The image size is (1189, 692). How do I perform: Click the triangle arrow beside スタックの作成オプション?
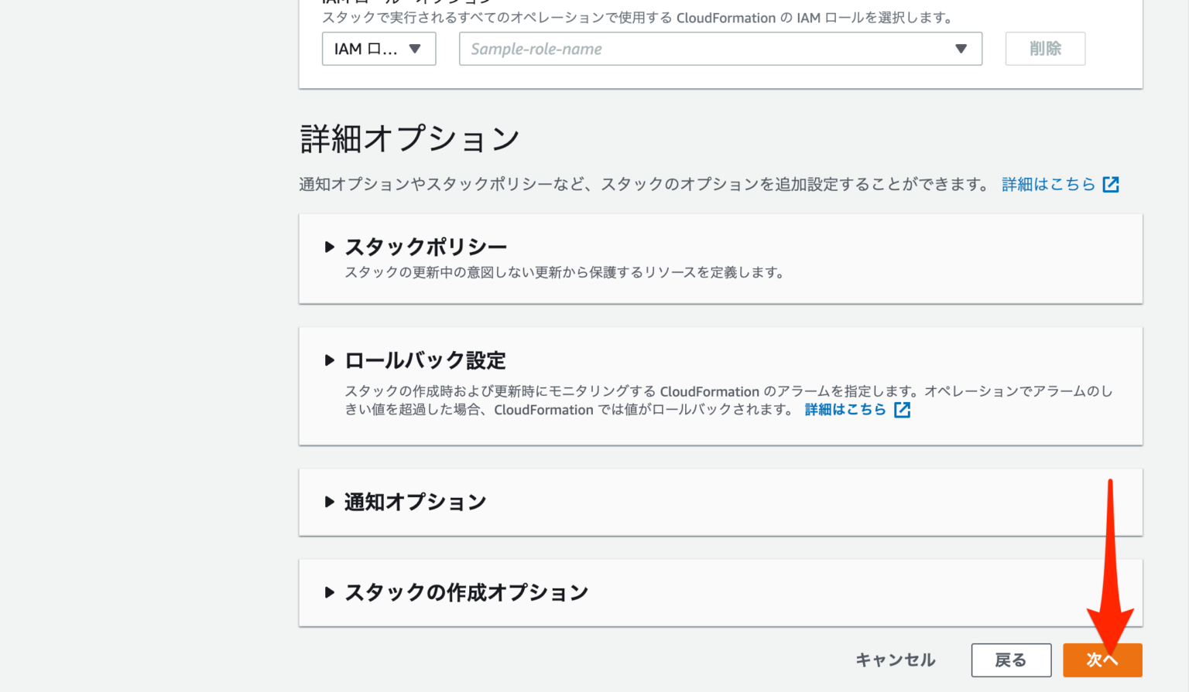click(329, 593)
